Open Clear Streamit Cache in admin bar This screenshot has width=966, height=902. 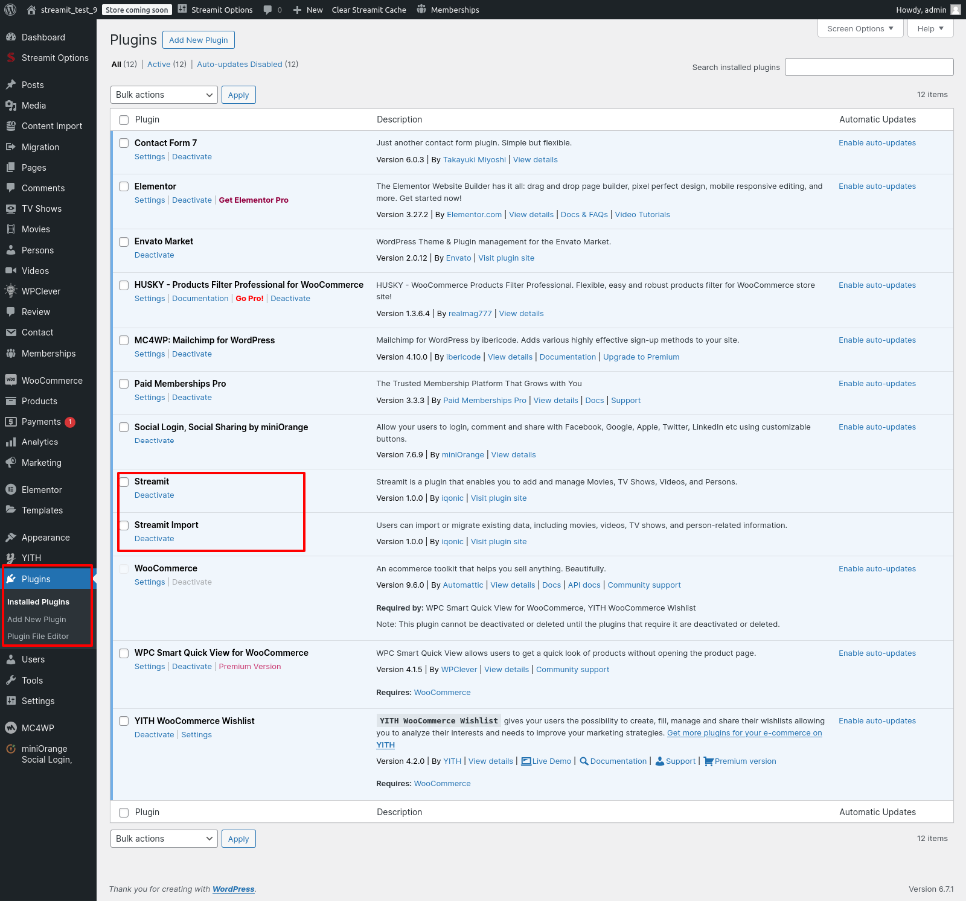369,10
